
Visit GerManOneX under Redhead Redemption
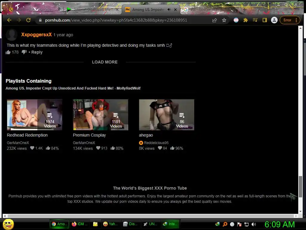coord(18,143)
